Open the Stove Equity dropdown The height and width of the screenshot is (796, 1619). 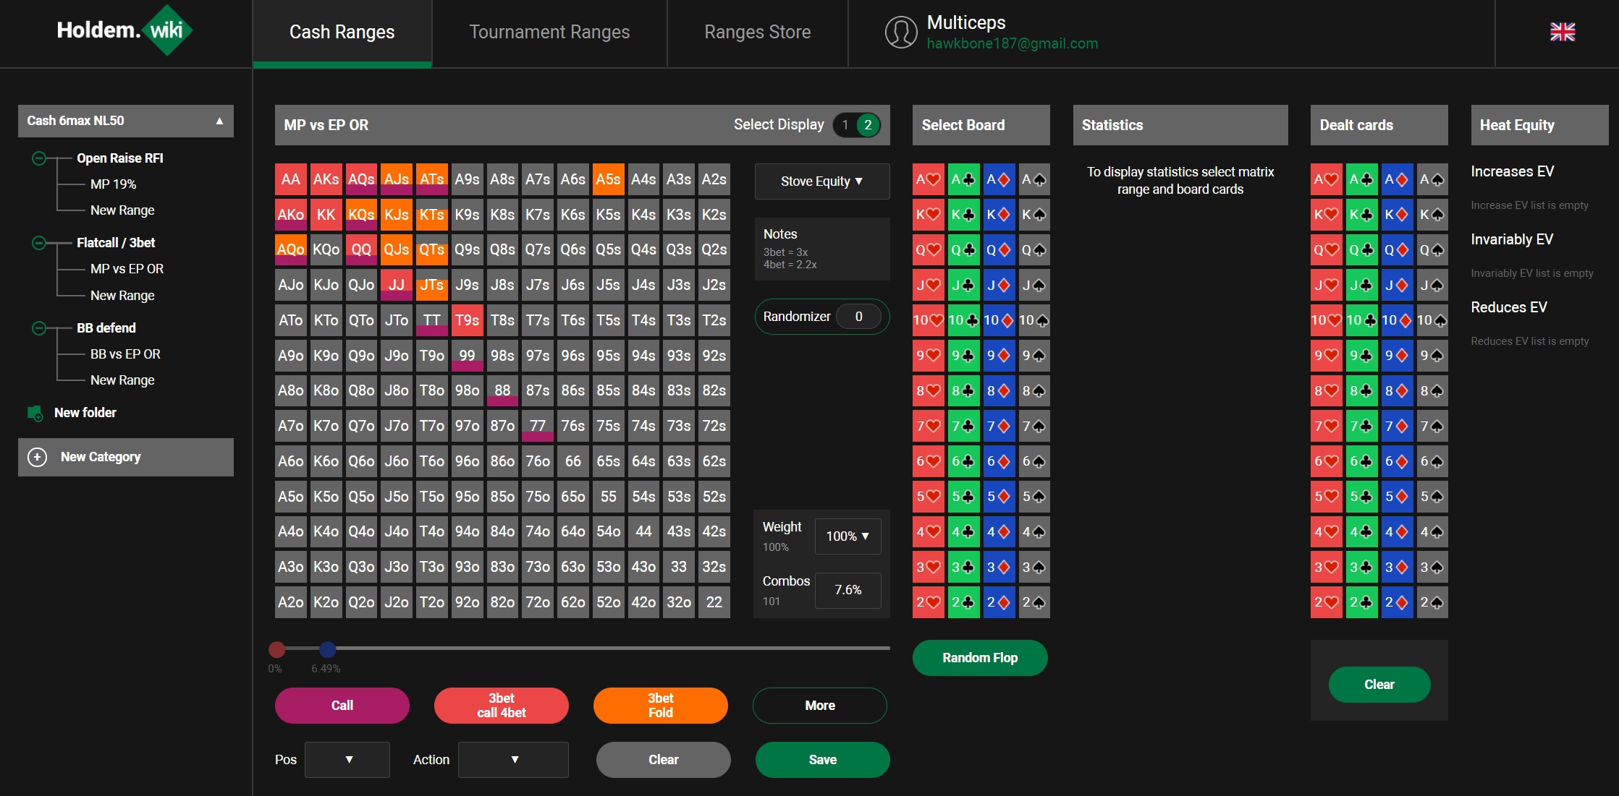(x=822, y=181)
